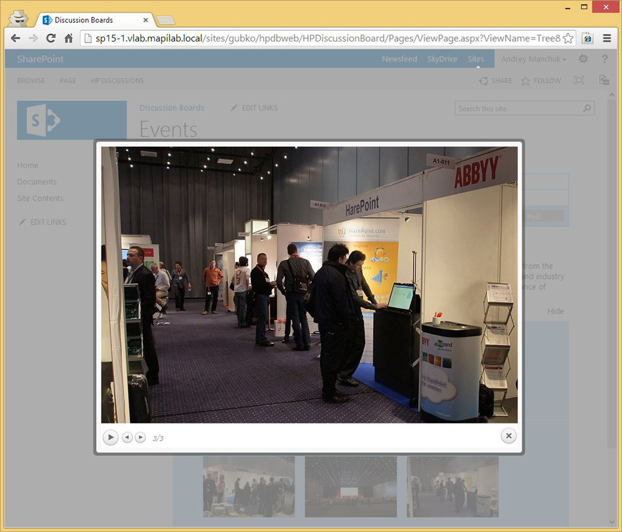
Task: Toggle focus on content mode
Action: [x=579, y=80]
